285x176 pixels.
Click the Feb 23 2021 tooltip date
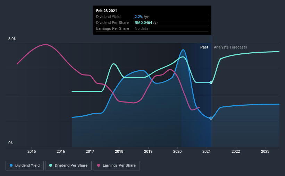(107, 11)
